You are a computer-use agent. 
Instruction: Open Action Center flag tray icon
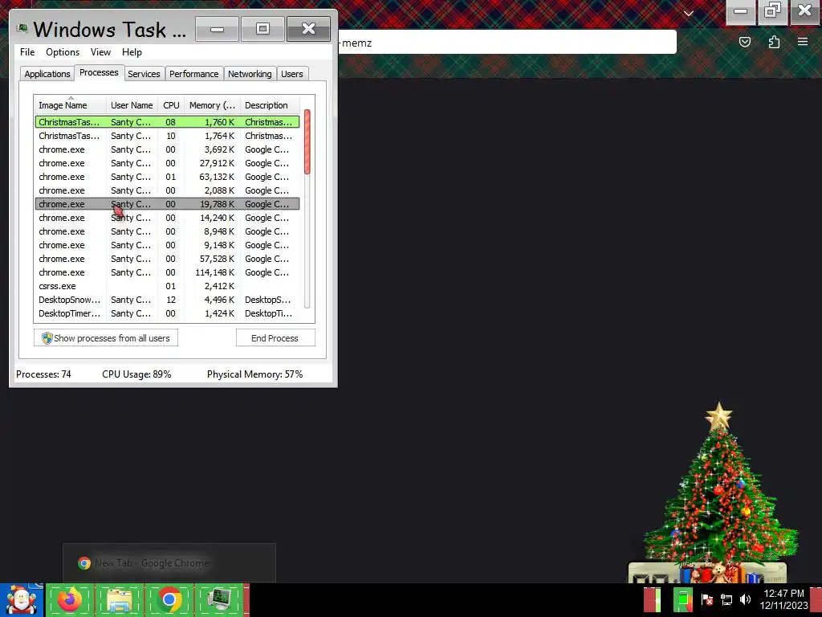[x=706, y=599]
